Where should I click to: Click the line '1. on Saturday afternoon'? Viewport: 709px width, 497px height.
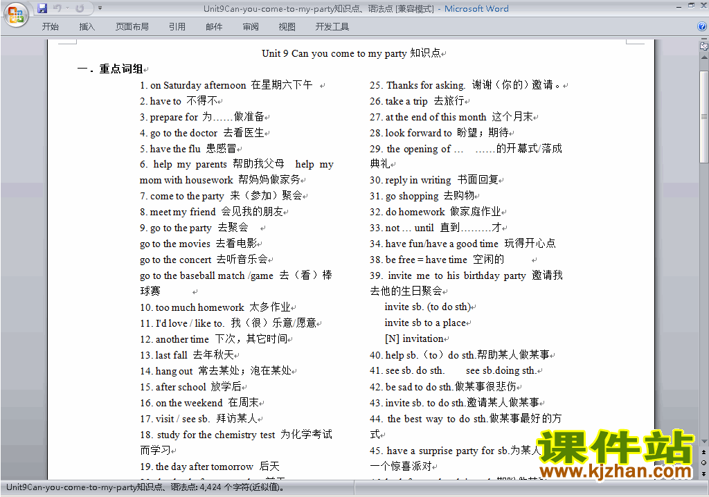226,85
